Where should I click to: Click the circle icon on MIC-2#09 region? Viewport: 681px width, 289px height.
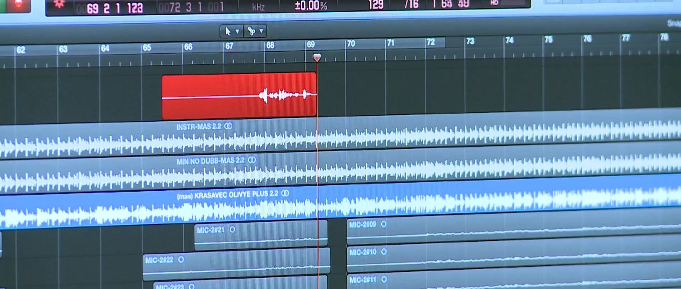click(384, 224)
